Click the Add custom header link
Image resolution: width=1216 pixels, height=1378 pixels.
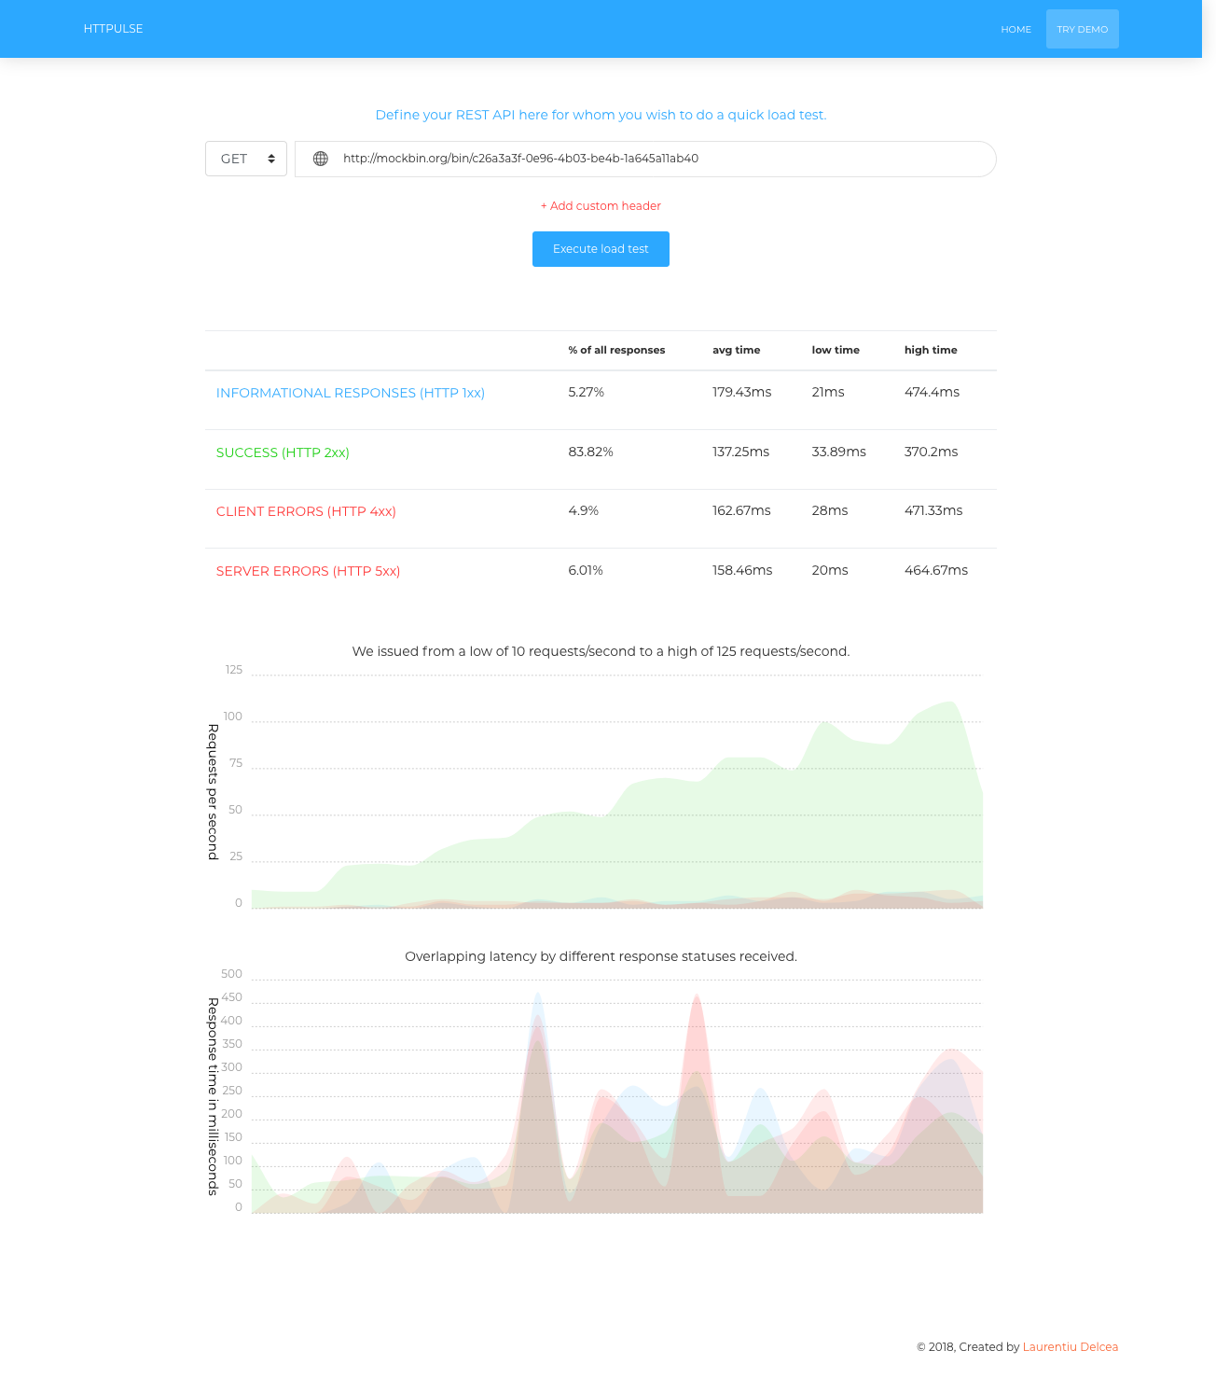pyautogui.click(x=601, y=206)
